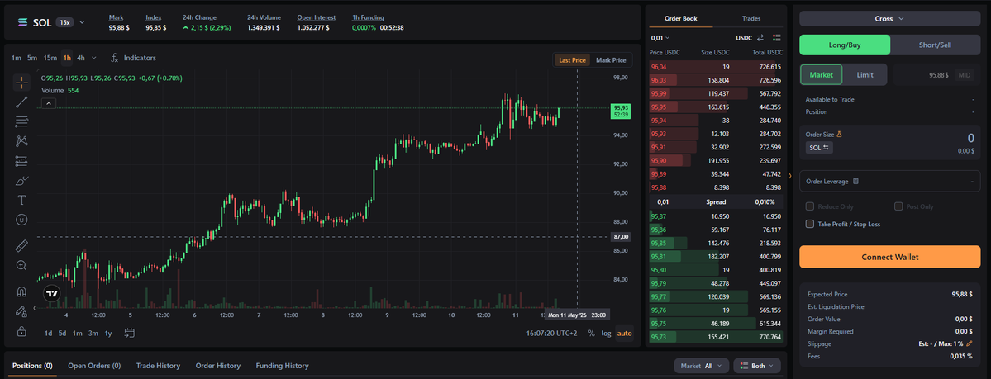
Task: Set chart range to 1y
Action: pyautogui.click(x=108, y=333)
